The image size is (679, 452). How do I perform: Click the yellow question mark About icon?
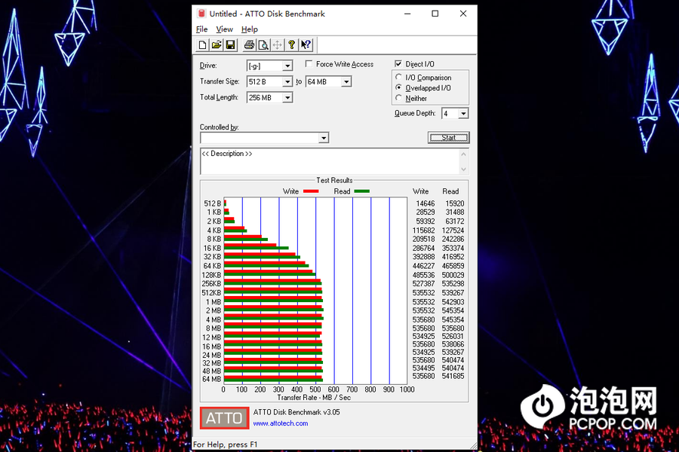coord(291,44)
